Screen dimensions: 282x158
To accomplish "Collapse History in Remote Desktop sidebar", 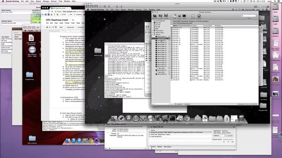I will point(153,35).
